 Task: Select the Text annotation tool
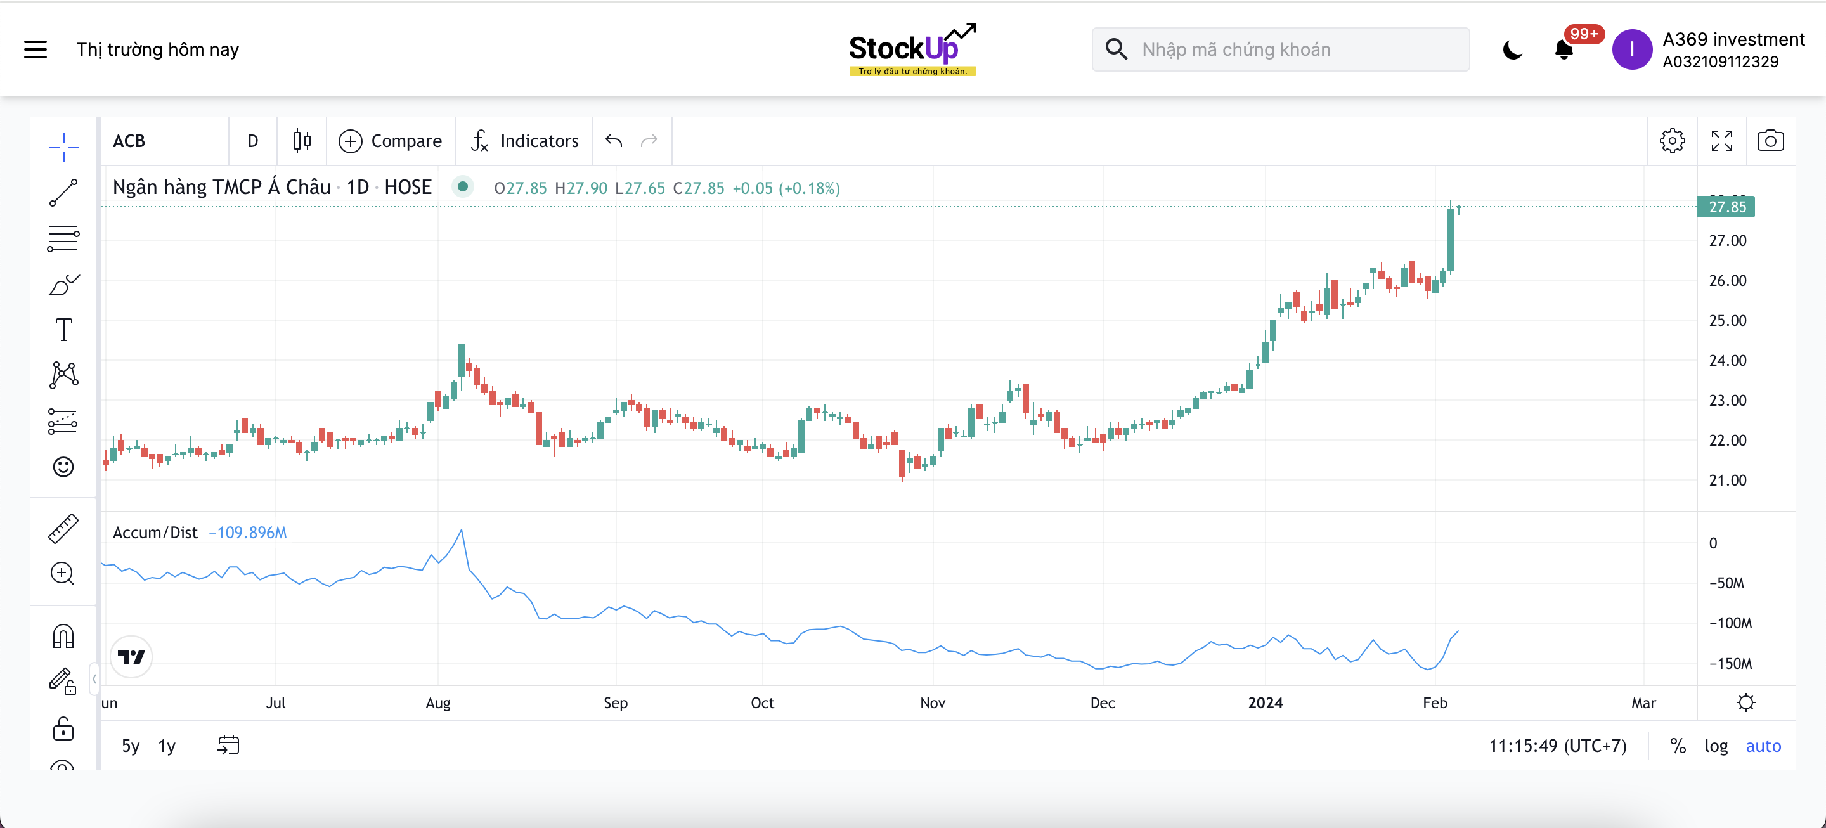[64, 330]
